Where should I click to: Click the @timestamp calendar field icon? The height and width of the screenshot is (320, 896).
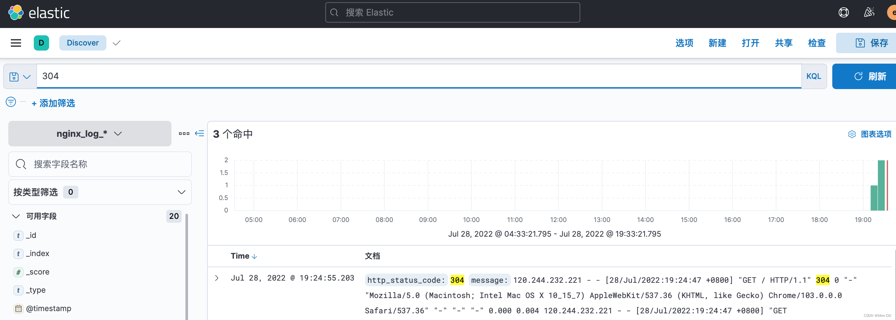click(18, 308)
